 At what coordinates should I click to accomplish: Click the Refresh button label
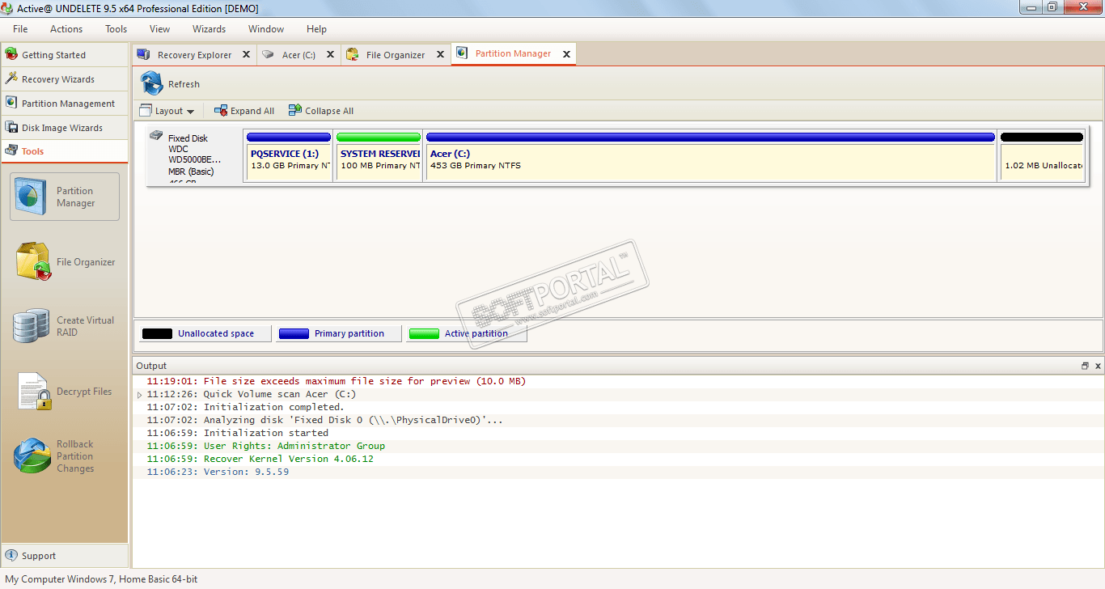[x=184, y=84]
